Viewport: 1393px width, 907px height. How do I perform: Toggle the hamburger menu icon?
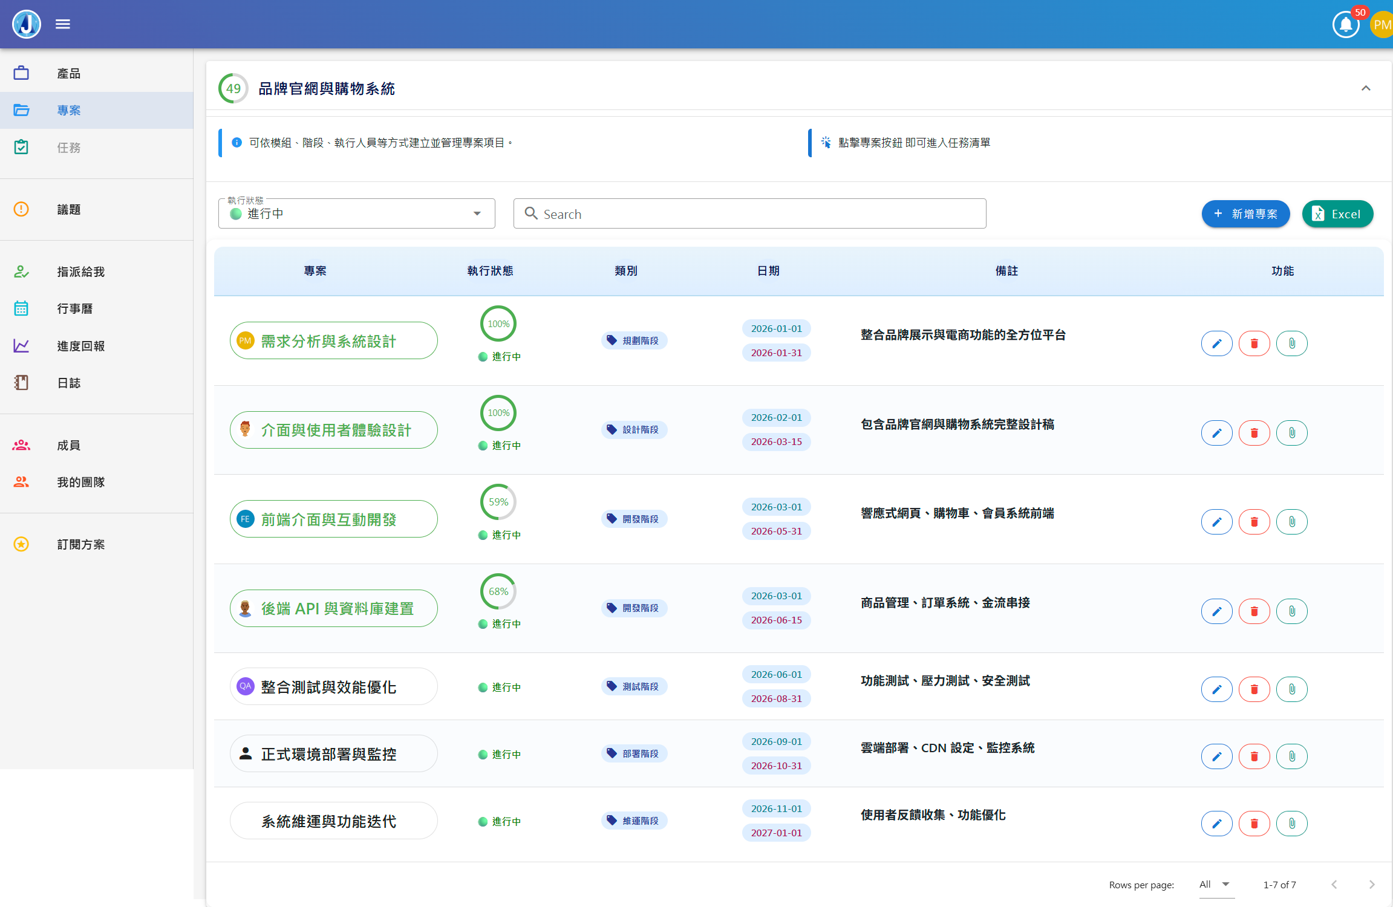pos(63,24)
